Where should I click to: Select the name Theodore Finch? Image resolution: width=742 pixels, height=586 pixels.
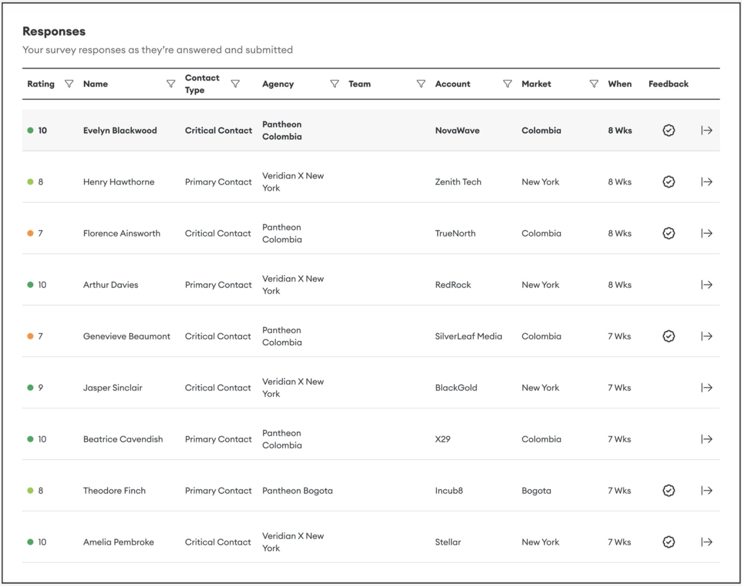tap(114, 491)
